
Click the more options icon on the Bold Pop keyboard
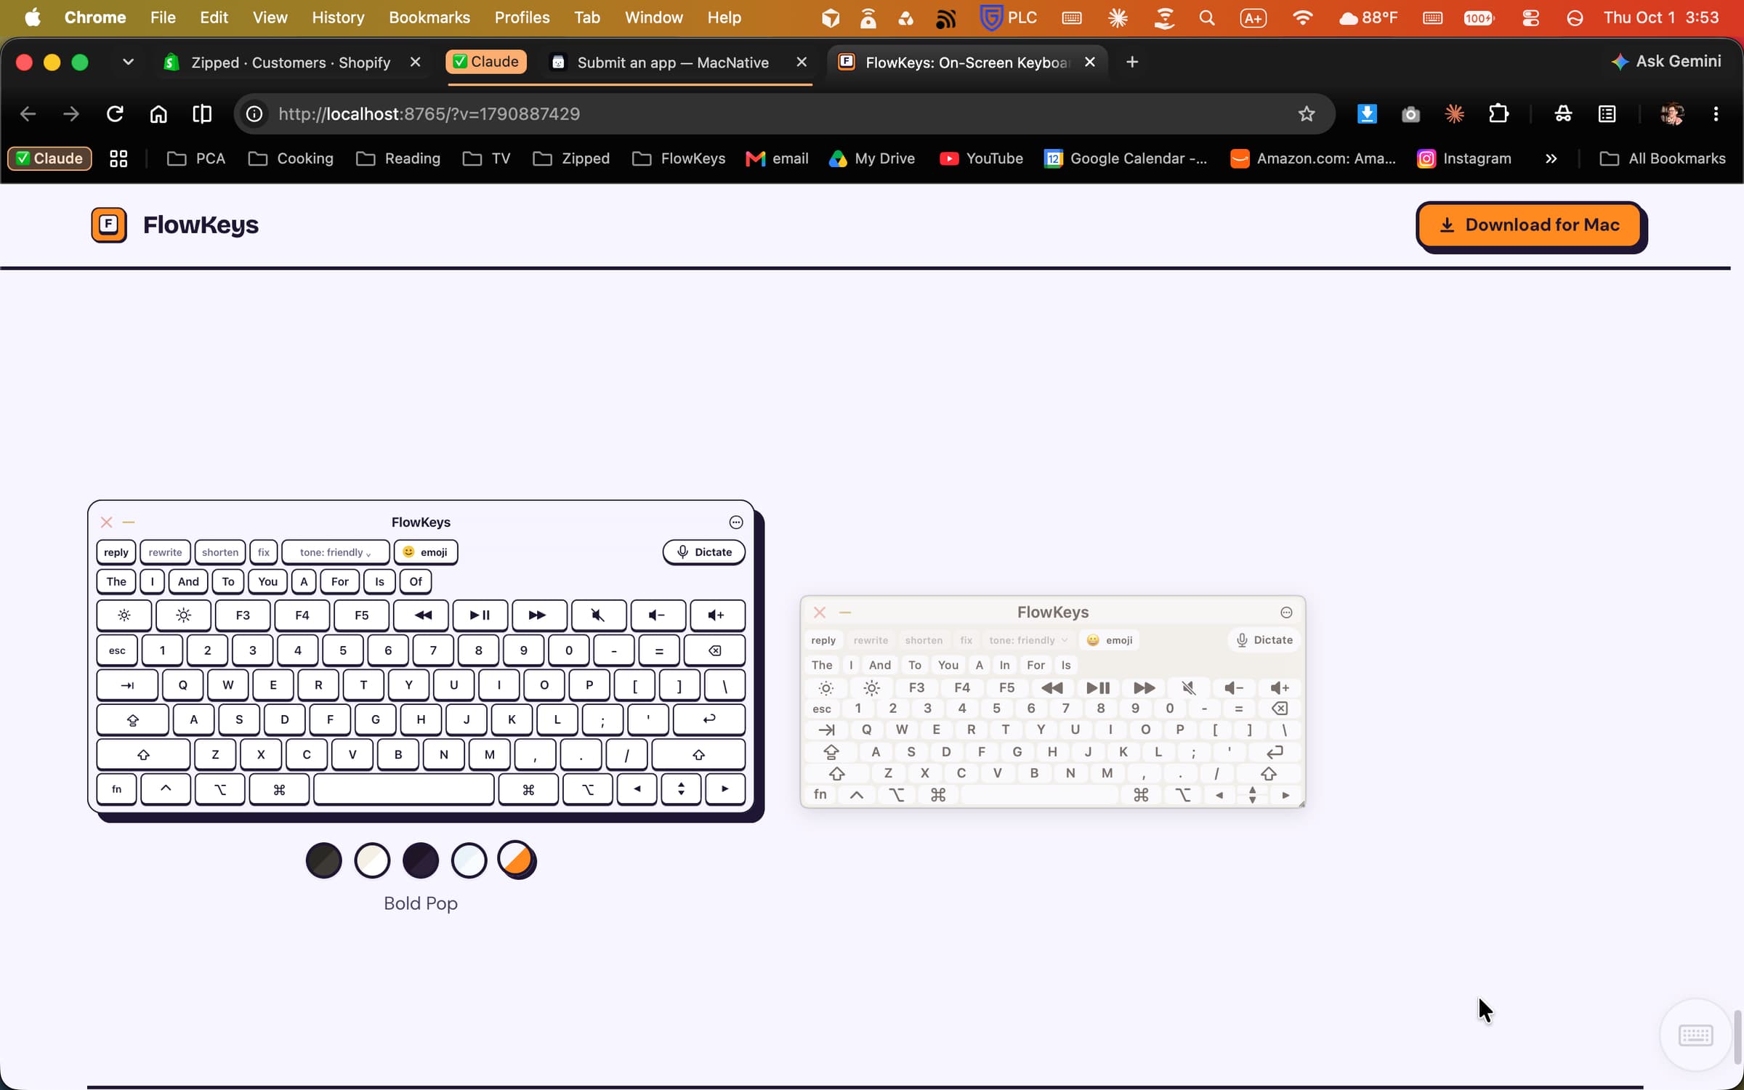pos(735,522)
